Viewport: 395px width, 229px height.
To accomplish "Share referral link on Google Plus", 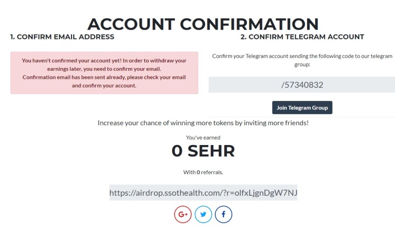I will [x=183, y=214].
